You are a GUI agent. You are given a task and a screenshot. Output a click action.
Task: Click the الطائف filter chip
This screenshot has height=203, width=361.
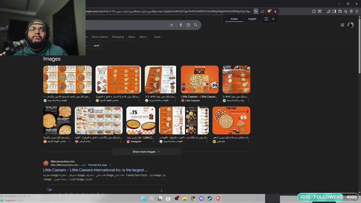(96, 45)
